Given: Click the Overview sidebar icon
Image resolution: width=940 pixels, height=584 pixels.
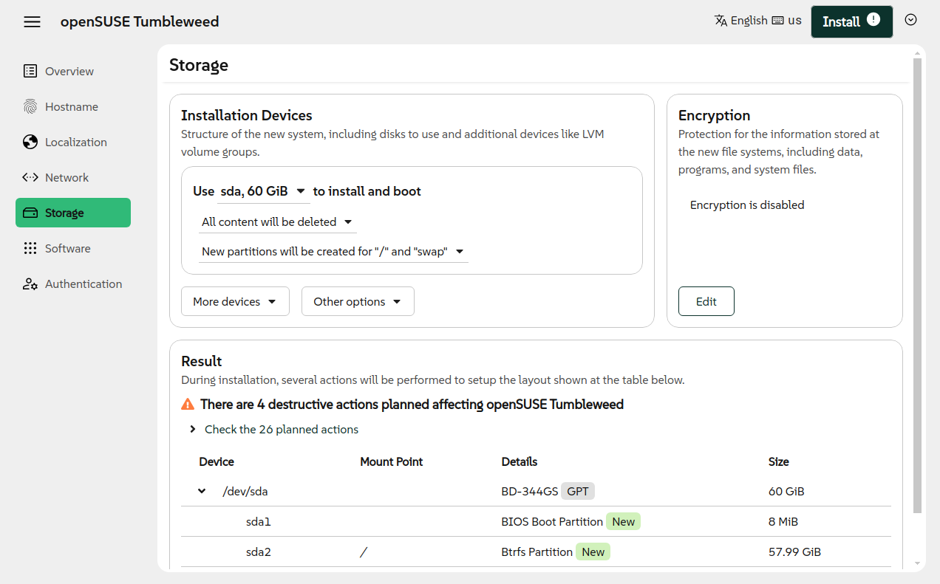Looking at the screenshot, I should point(30,71).
